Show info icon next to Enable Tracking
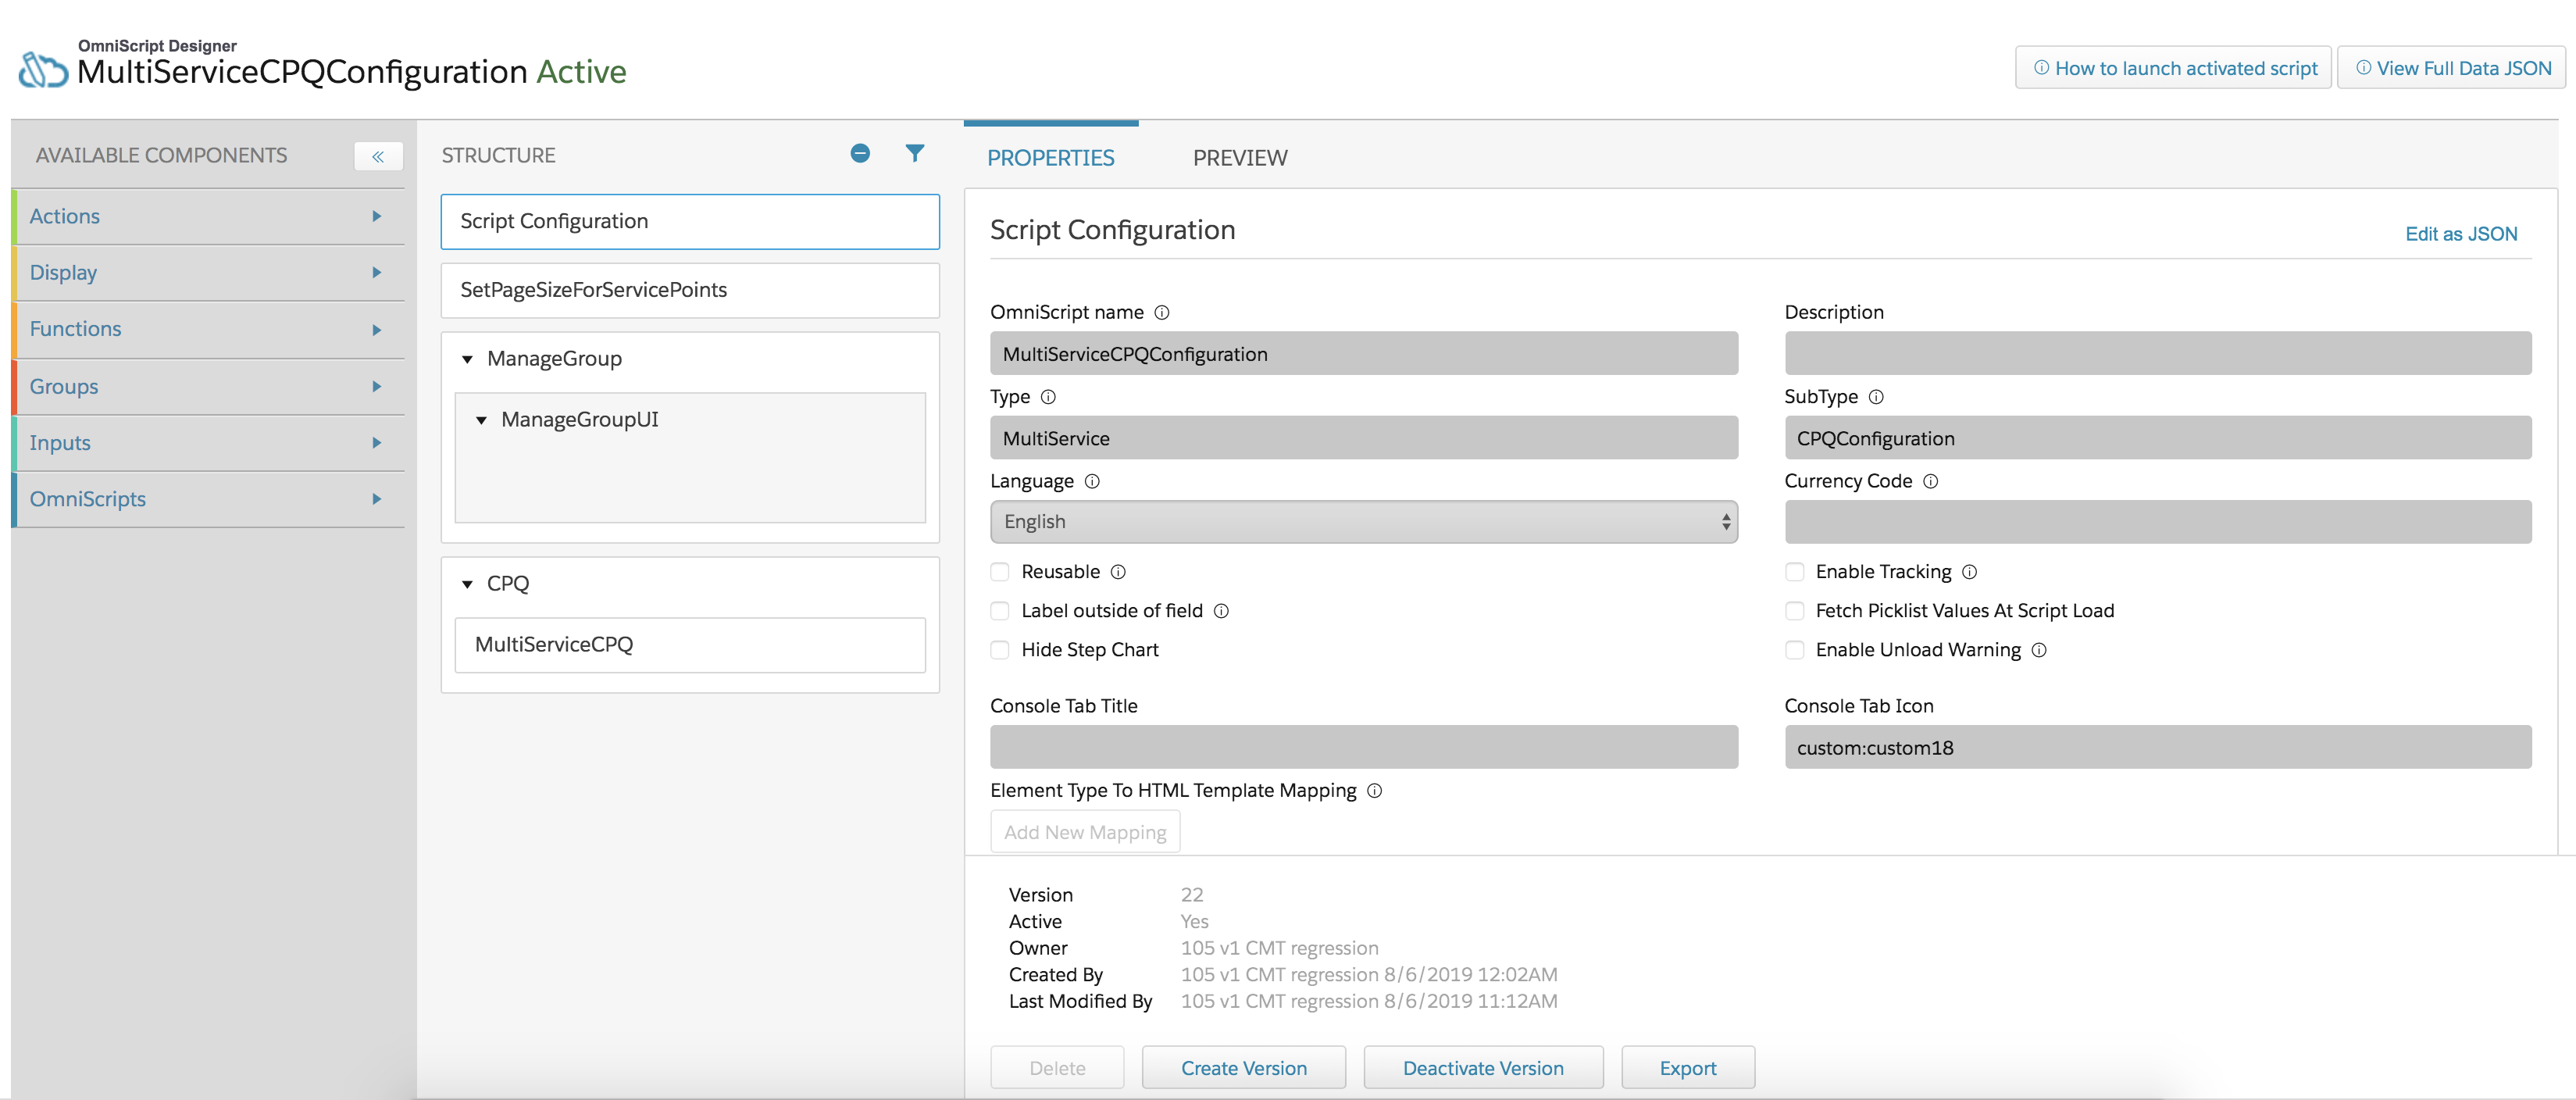Screen dimensions: 2576x1100 (1969, 572)
